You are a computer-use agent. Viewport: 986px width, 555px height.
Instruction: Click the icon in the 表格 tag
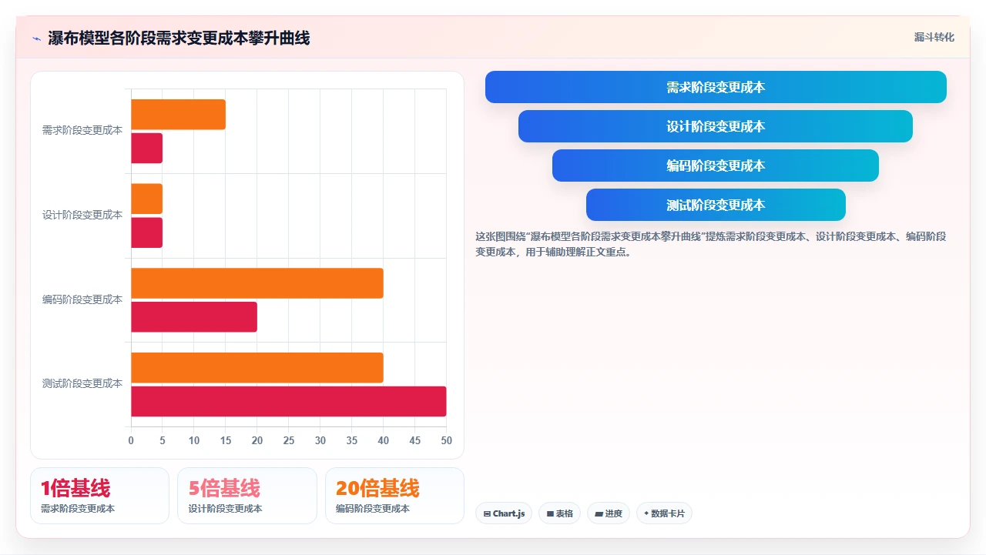550,513
